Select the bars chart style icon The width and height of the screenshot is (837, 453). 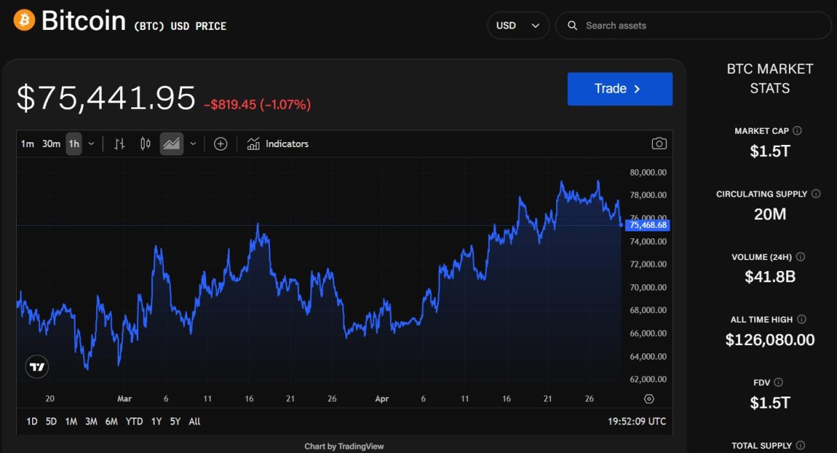pos(119,144)
